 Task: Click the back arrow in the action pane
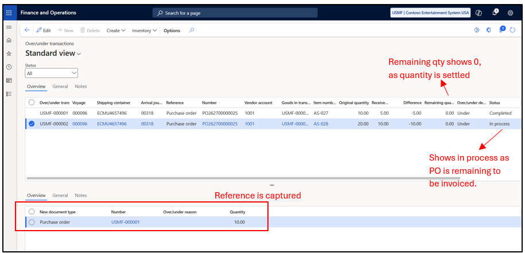(28, 30)
